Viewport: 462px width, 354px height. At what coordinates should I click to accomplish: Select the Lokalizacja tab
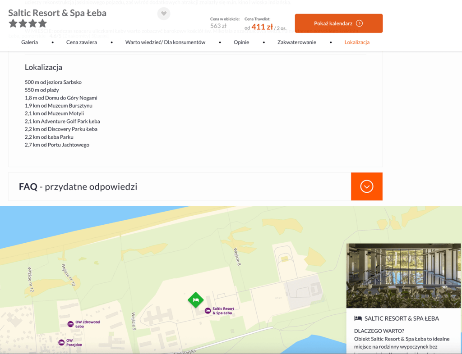[357, 42]
